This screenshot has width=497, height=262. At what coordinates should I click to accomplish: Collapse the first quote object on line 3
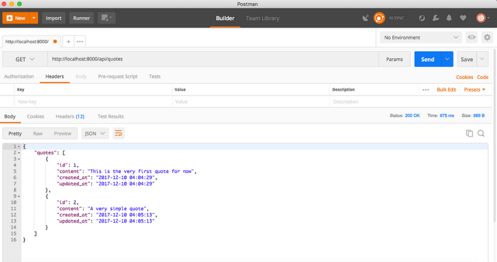coord(19,159)
